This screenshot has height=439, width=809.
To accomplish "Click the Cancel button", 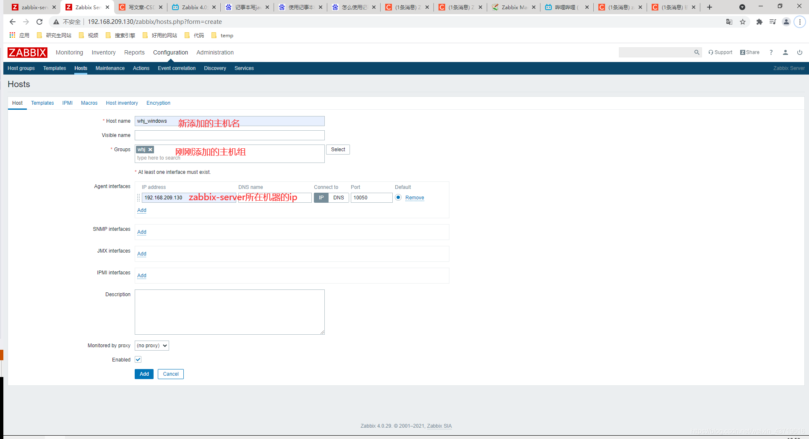I will 171,374.
